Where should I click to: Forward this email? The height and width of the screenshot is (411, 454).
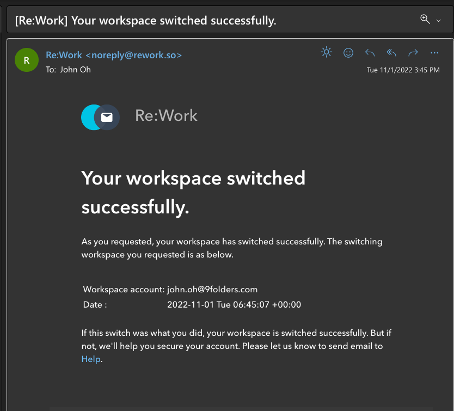point(413,53)
